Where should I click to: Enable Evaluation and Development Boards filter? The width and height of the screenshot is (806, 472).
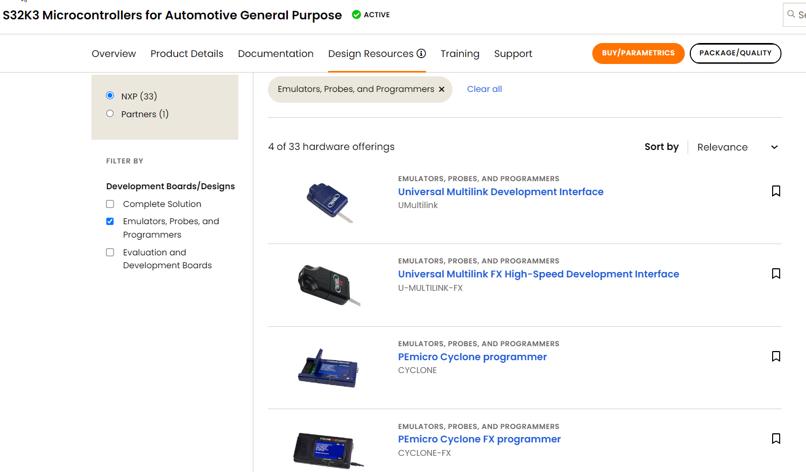(x=110, y=253)
